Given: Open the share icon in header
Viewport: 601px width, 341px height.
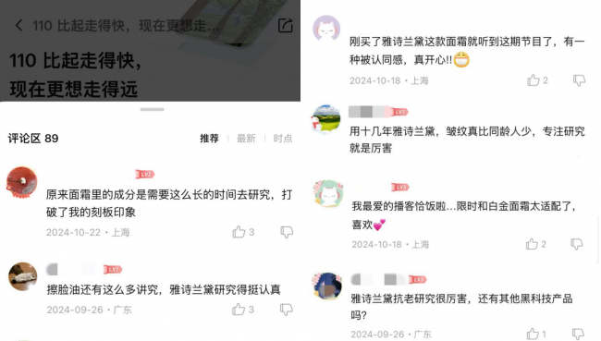Looking at the screenshot, I should [x=285, y=25].
